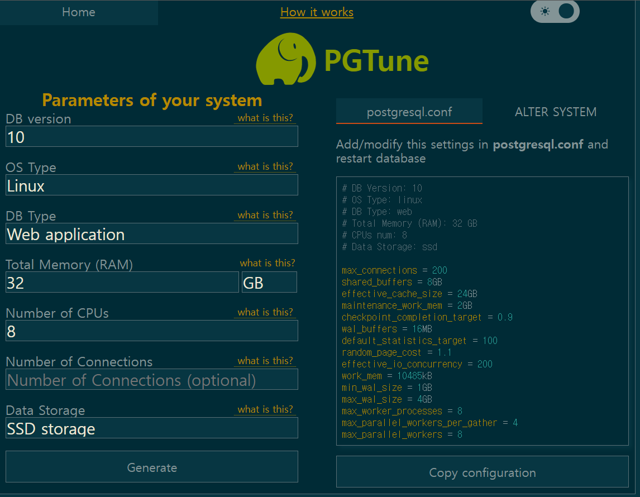Open the Home navigation tab
The image size is (640, 497).
[x=79, y=12]
